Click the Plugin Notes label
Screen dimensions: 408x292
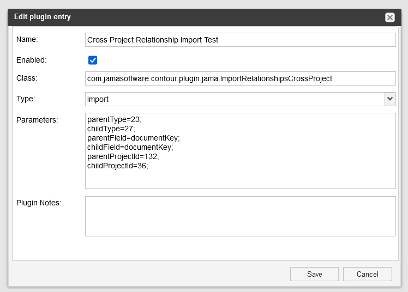point(39,203)
